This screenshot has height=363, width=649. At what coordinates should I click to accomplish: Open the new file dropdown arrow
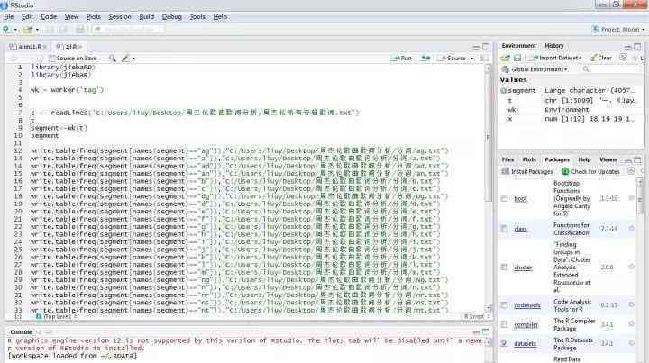coord(15,30)
